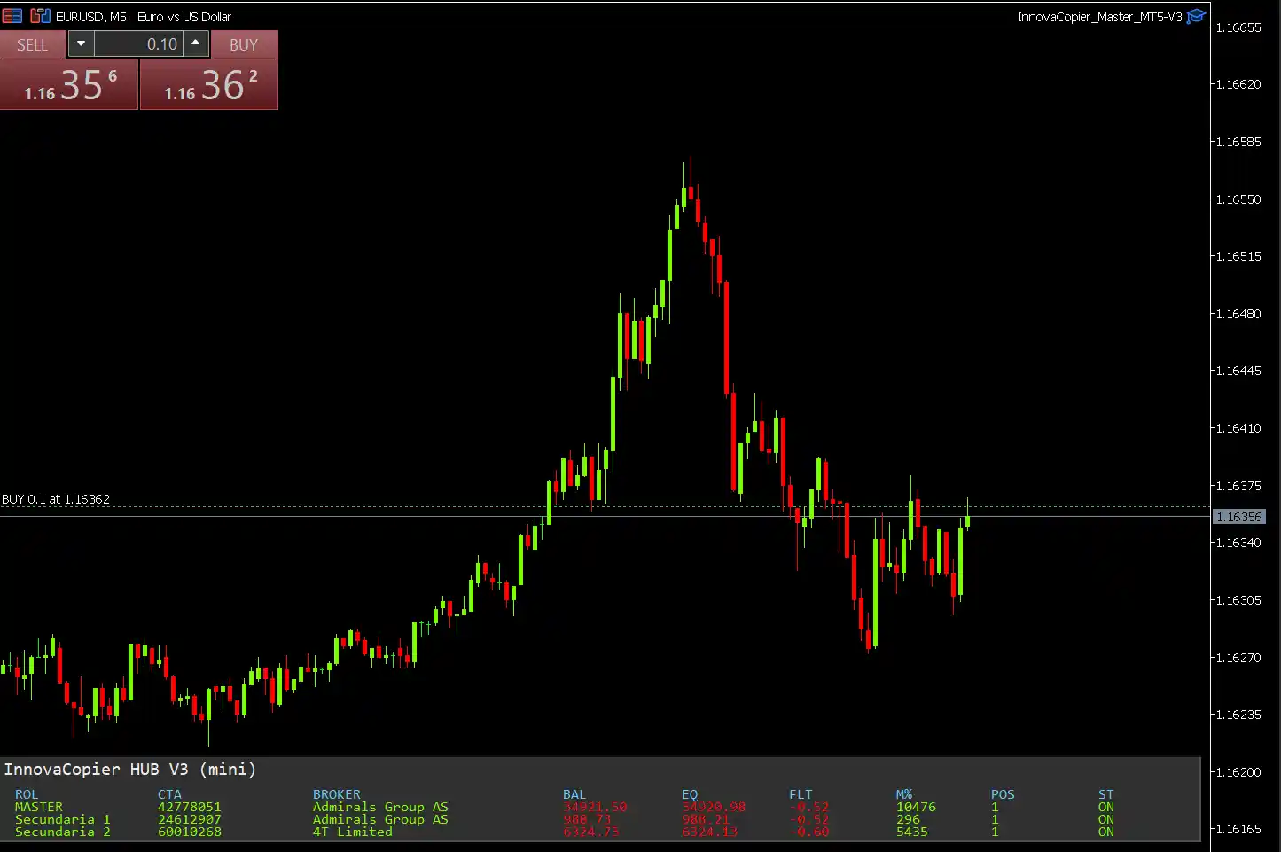Expand the InnovaCopier HUB V3 panel header

pyautogui.click(x=129, y=770)
